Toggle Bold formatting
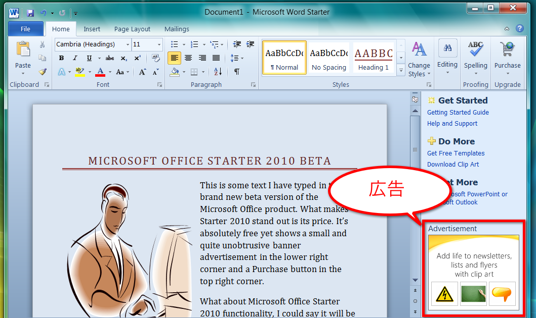The height and width of the screenshot is (318, 536). (x=62, y=58)
